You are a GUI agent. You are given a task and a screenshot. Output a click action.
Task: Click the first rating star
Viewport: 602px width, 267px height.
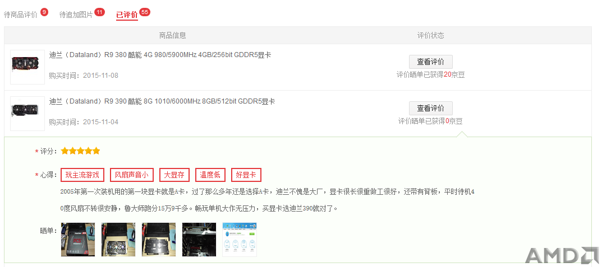pos(65,151)
